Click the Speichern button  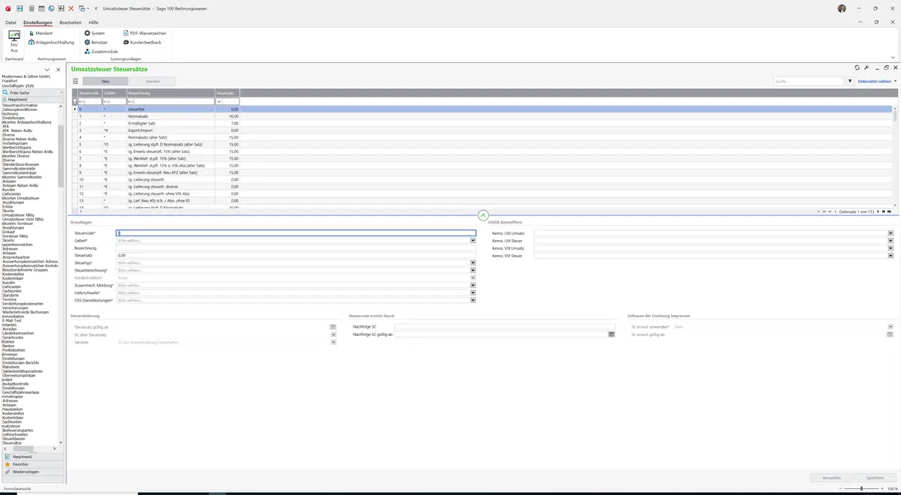coord(875,478)
